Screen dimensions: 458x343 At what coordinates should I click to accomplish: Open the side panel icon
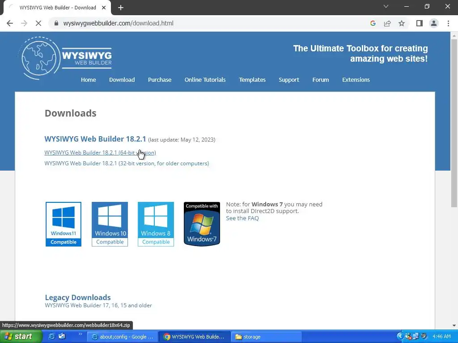tap(420, 23)
